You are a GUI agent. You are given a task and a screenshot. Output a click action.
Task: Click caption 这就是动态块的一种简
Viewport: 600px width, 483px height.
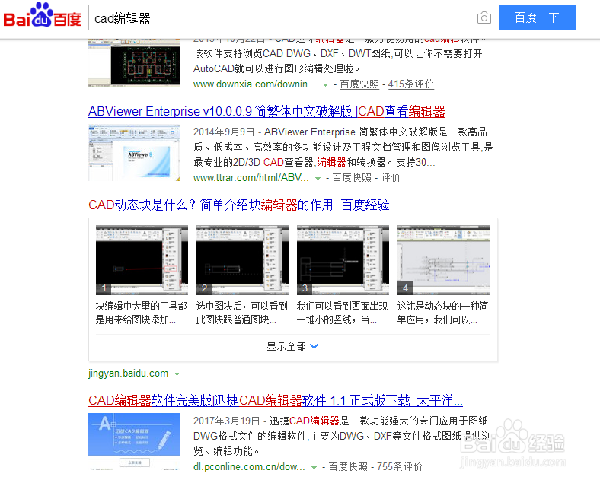[x=442, y=306]
